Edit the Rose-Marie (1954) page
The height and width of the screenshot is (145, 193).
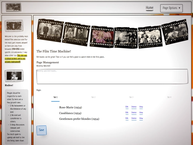127,107
